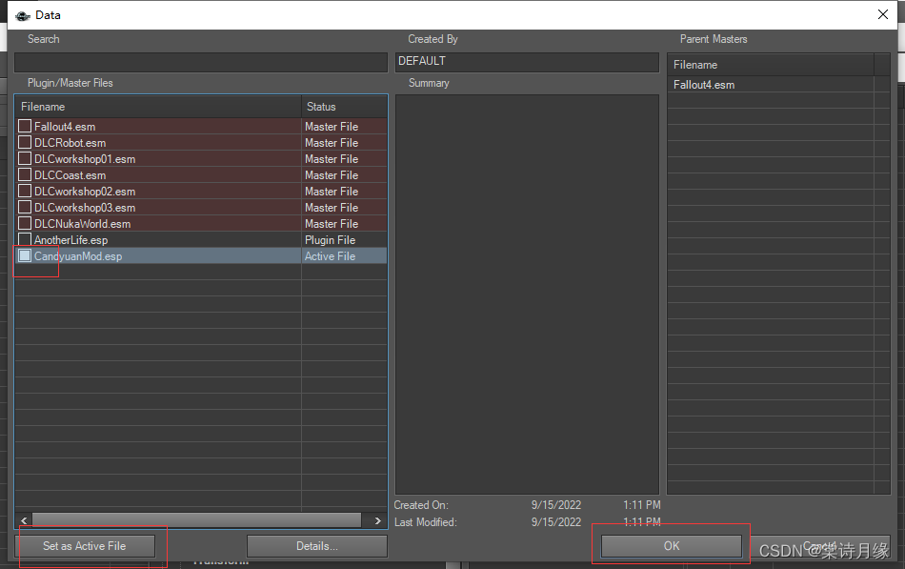This screenshot has height=569, width=905.
Task: Click the plugin list horizontal scrollbar thumb
Action: (x=197, y=520)
